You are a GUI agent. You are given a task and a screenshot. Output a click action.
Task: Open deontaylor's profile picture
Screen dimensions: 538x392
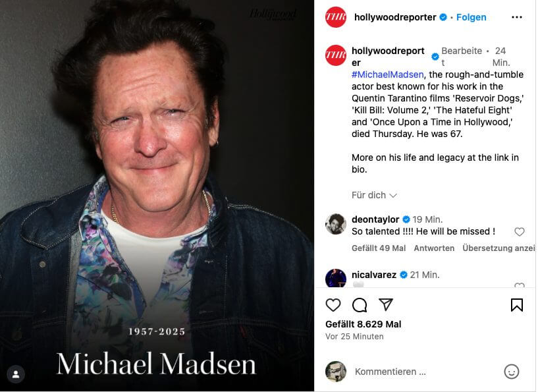336,224
